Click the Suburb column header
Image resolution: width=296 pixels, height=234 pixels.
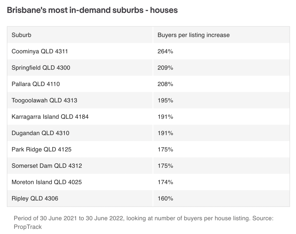[x=21, y=35]
